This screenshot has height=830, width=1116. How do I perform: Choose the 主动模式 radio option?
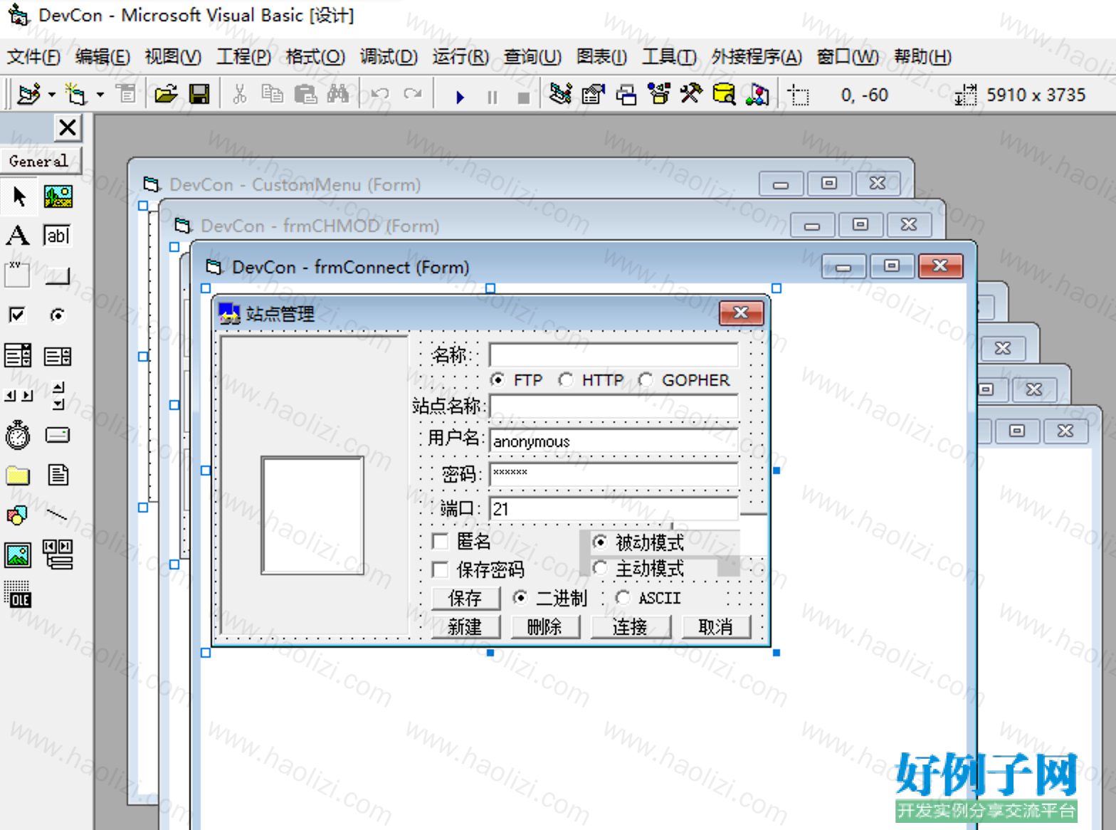[600, 568]
